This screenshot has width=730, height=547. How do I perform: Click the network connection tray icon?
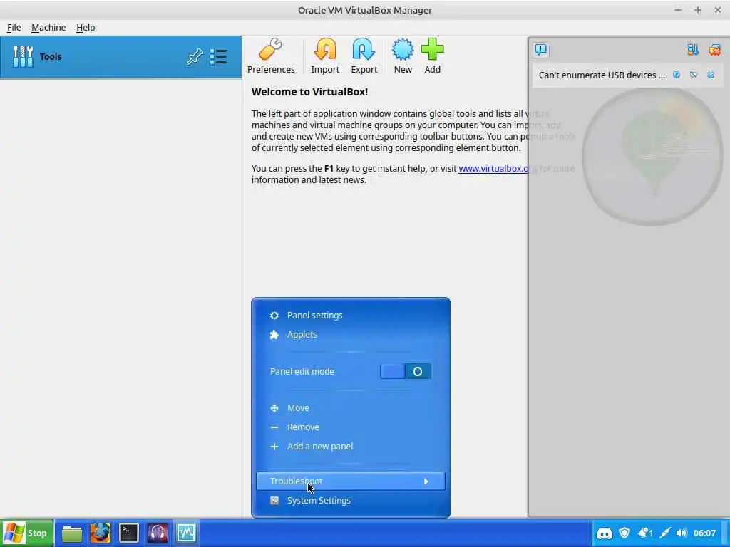[665, 533]
